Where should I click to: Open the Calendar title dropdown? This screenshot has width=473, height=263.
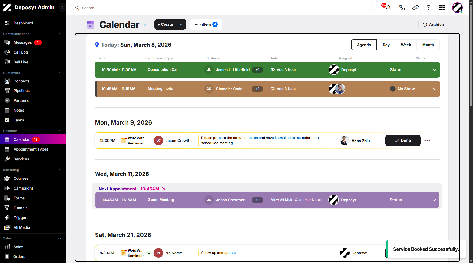(x=144, y=25)
